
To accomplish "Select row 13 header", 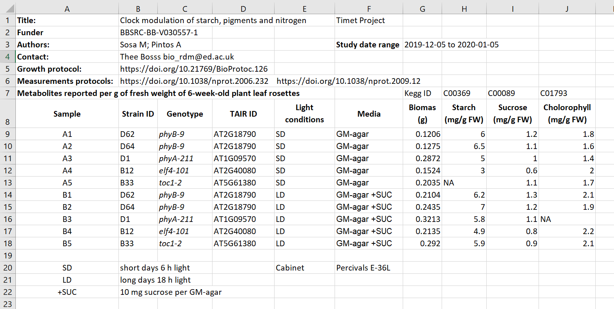I will tap(8, 183).
